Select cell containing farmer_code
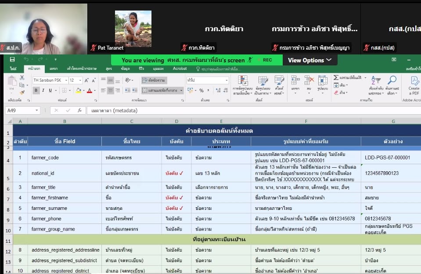The height and width of the screenshot is (274, 421). coord(65,158)
